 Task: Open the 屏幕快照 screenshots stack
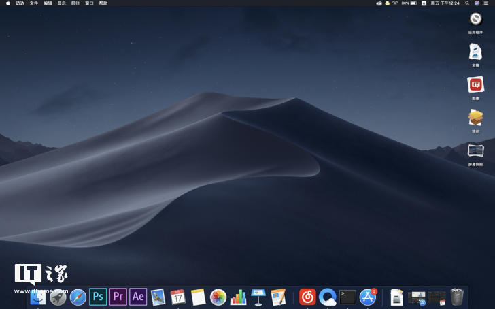pyautogui.click(x=475, y=150)
